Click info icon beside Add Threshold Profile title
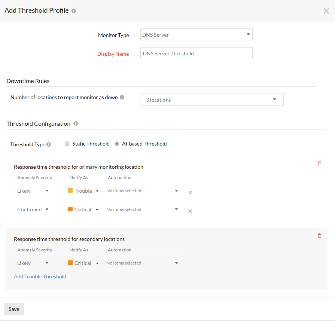335x321 pixels. point(74,11)
